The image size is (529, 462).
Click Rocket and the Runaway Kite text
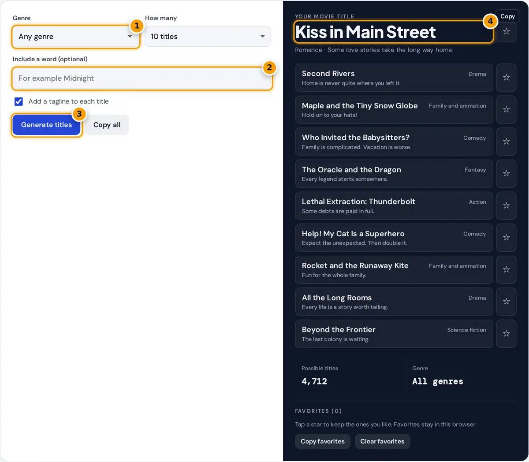tap(355, 265)
